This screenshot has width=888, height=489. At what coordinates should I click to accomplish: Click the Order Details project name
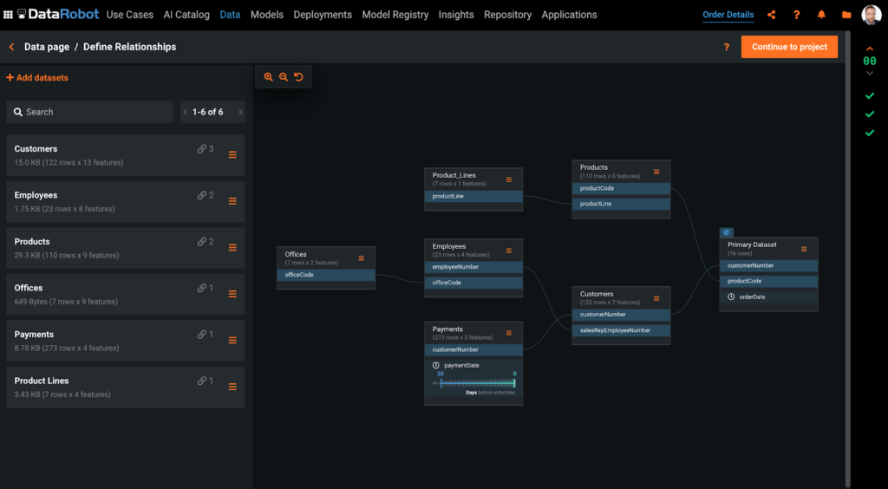pos(728,15)
